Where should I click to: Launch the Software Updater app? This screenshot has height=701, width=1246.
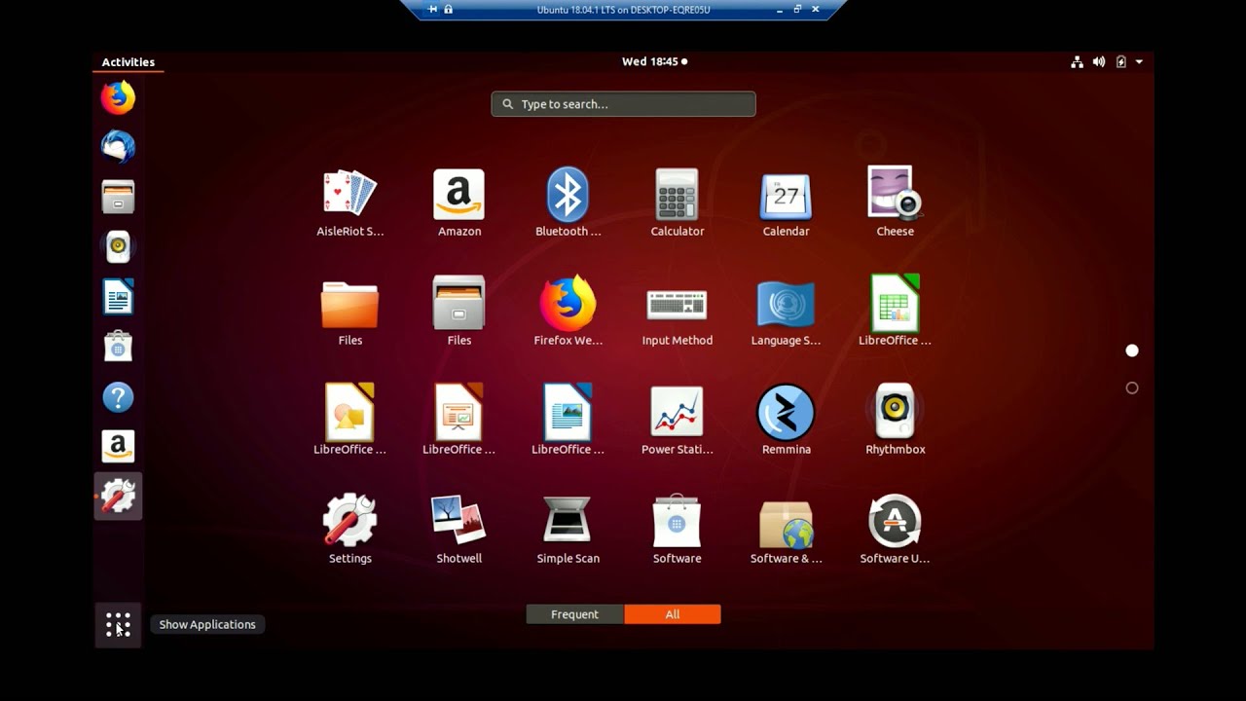click(x=896, y=530)
